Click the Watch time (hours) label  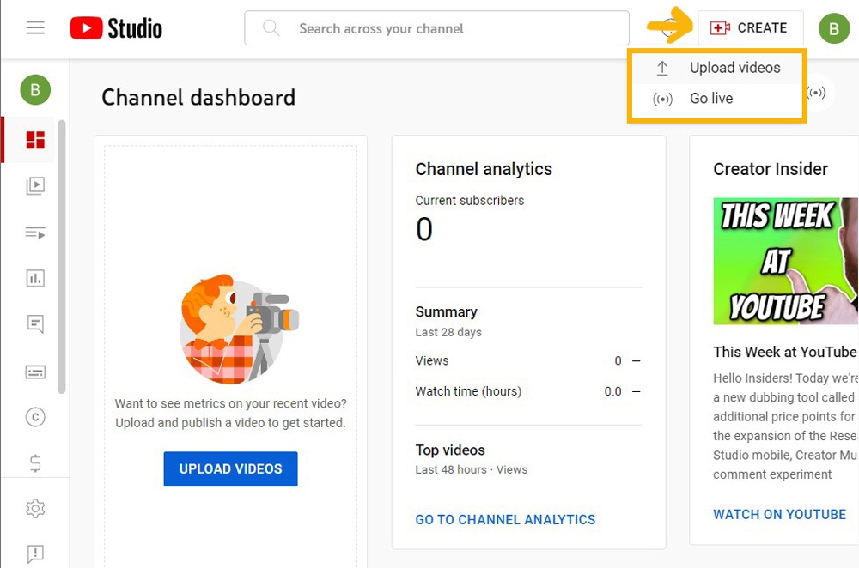point(468,391)
